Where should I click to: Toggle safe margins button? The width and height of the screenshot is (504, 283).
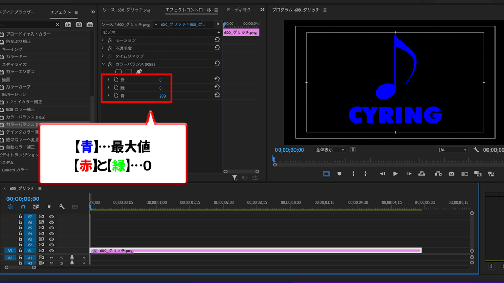[x=326, y=174]
